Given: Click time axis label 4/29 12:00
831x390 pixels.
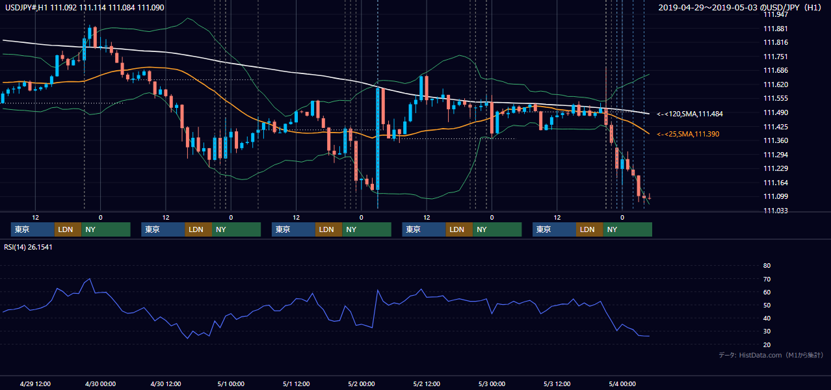Looking at the screenshot, I should coord(35,383).
